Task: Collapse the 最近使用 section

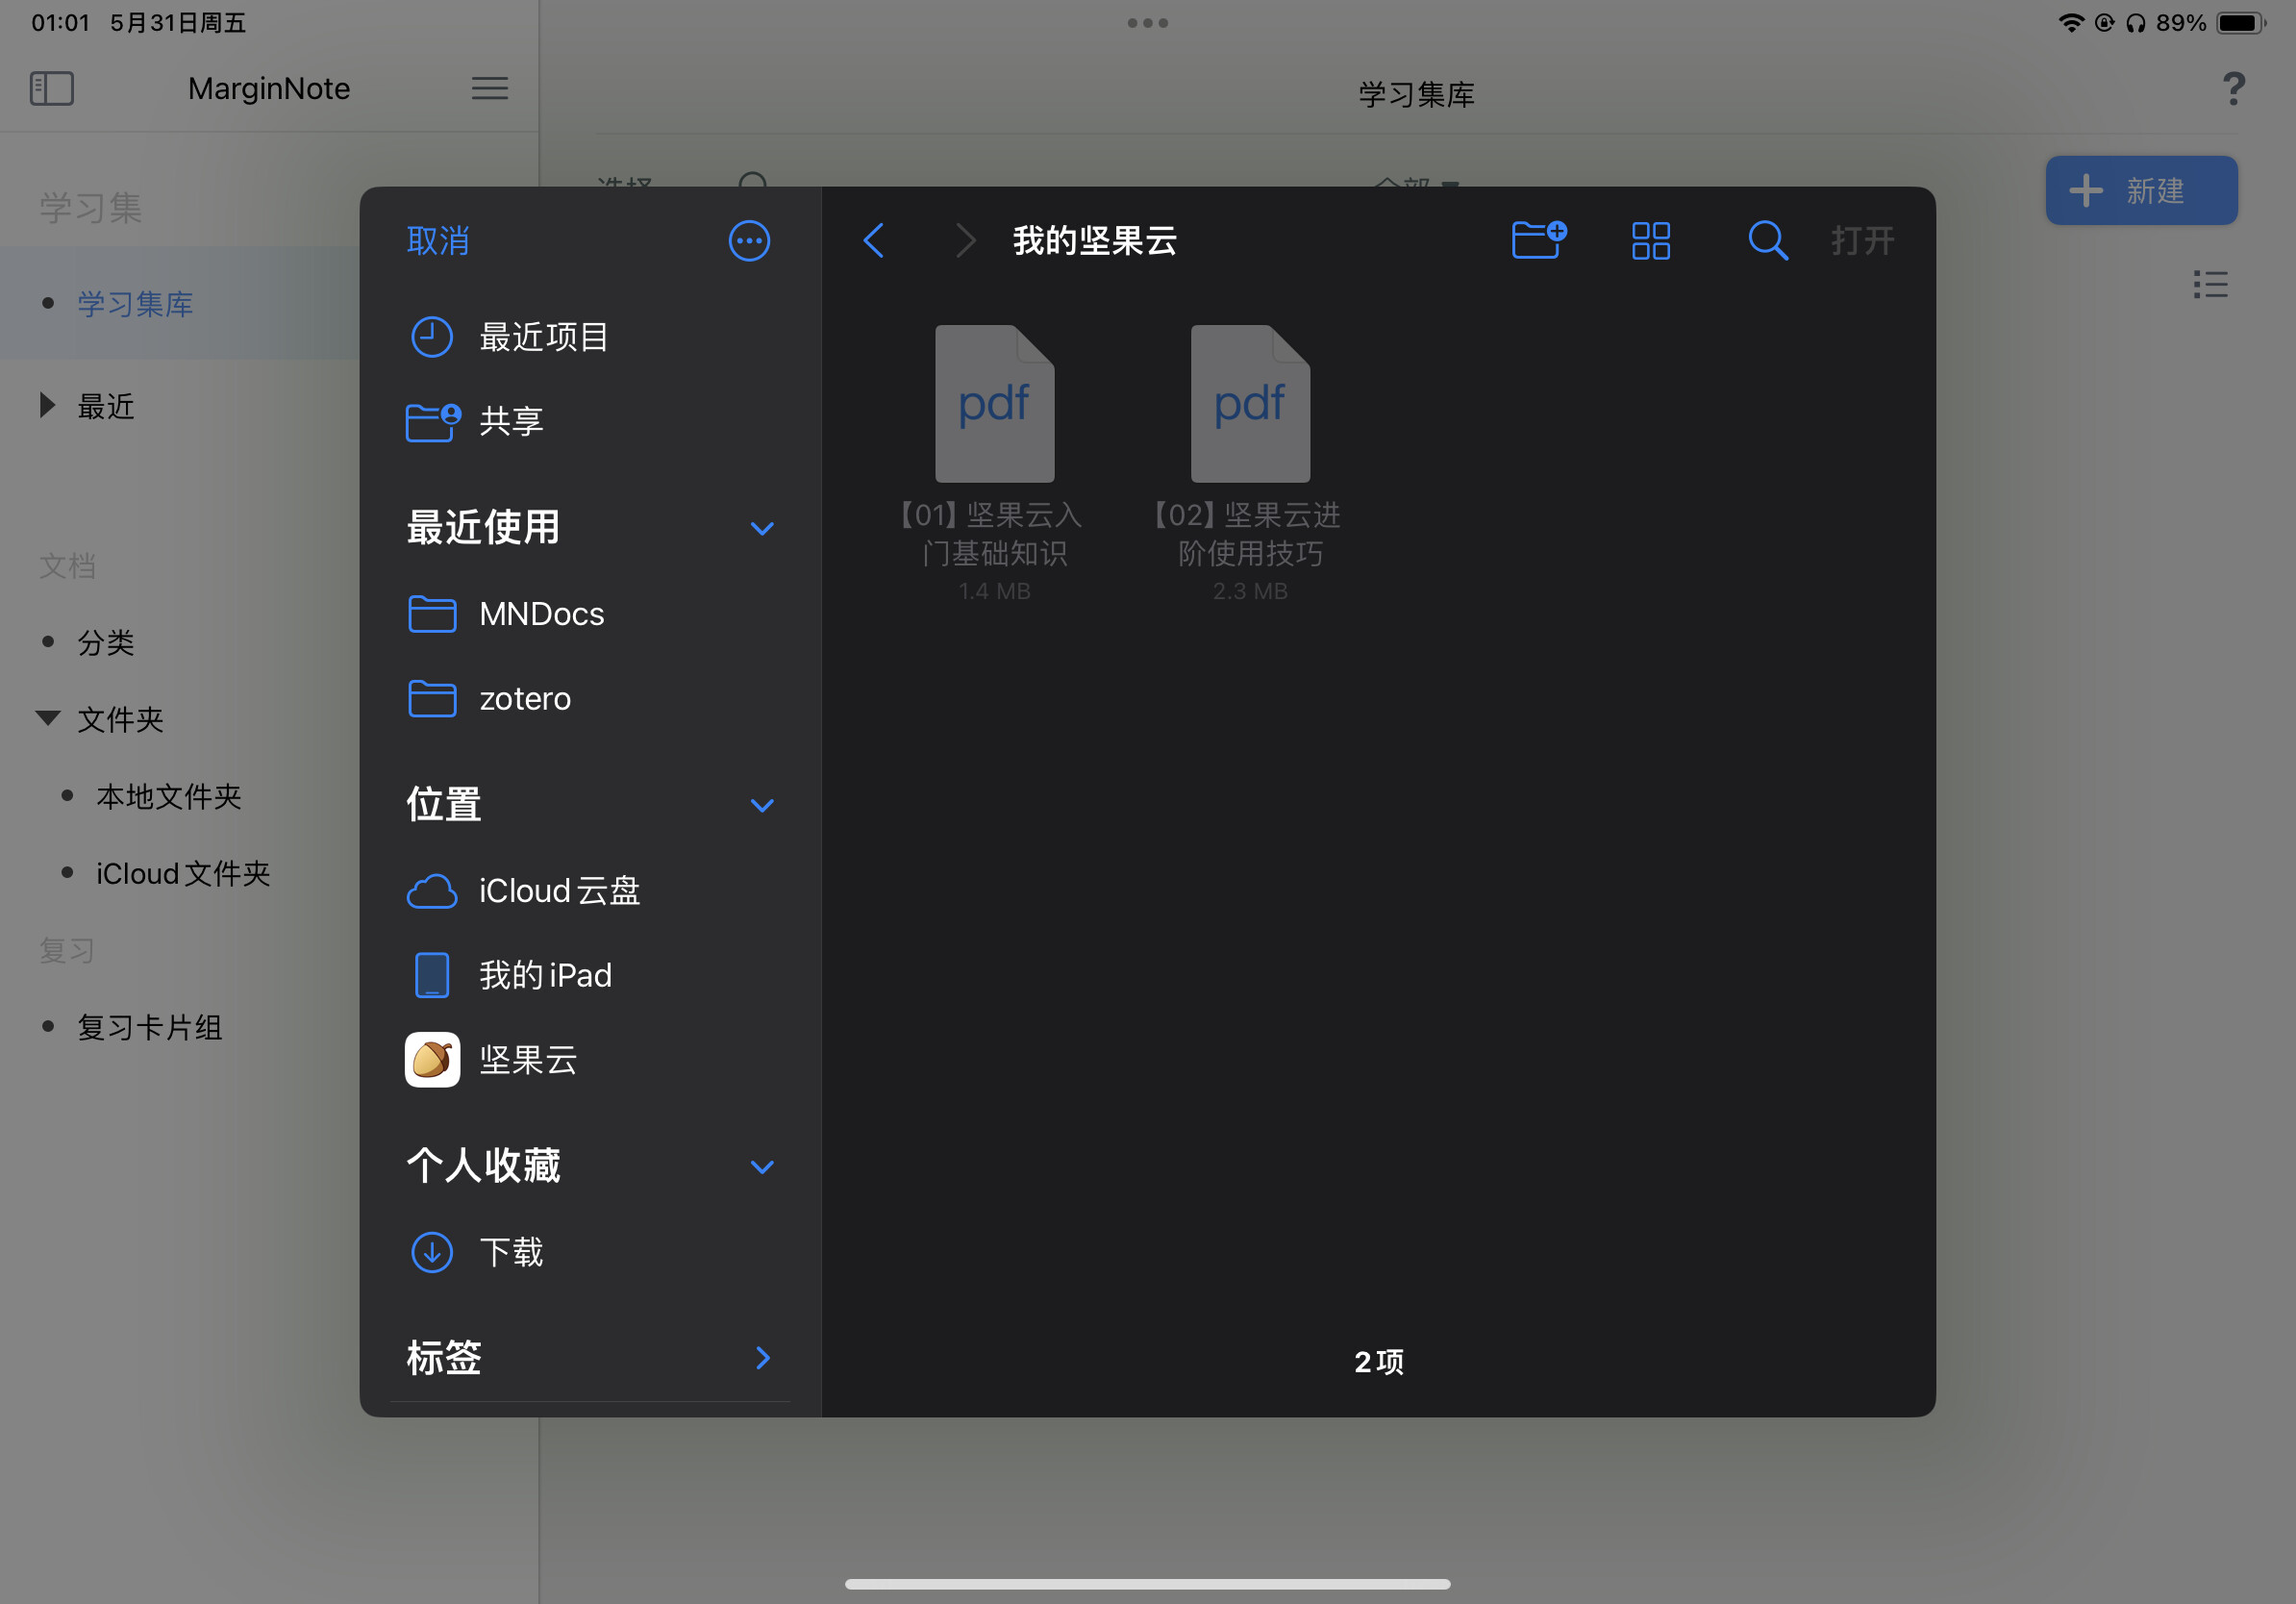Action: pos(762,528)
